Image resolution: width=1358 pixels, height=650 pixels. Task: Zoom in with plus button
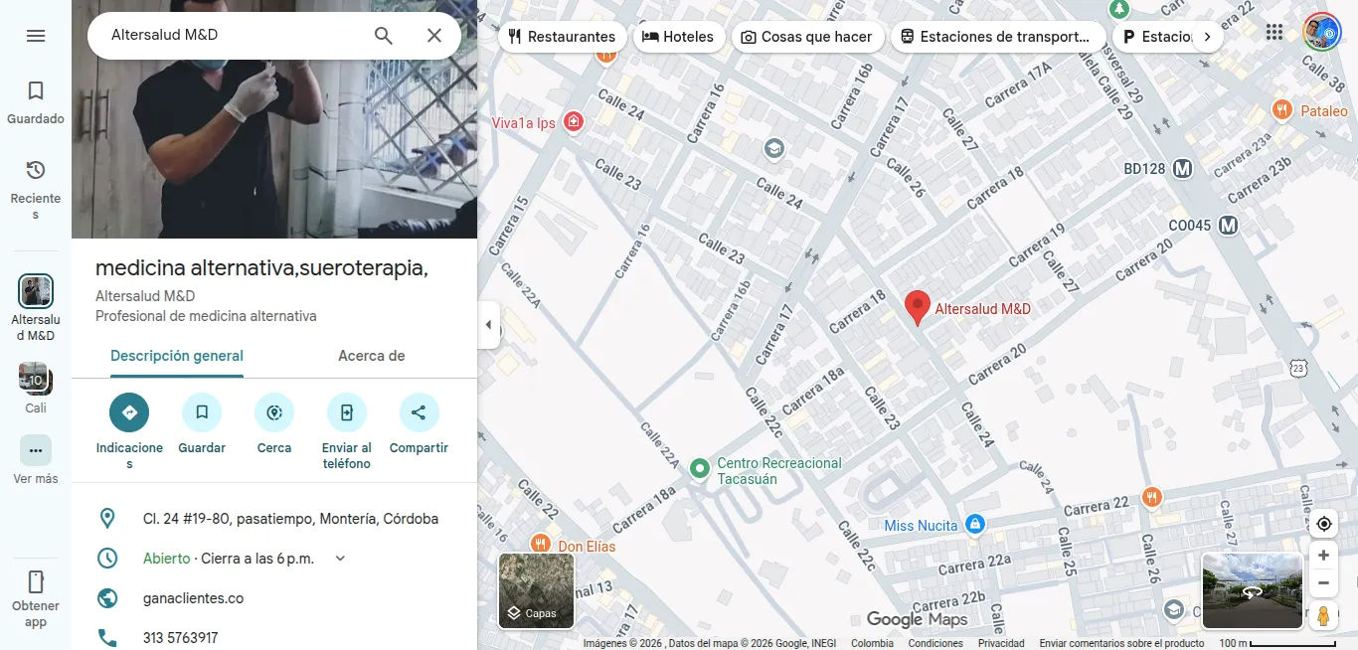pyautogui.click(x=1323, y=556)
